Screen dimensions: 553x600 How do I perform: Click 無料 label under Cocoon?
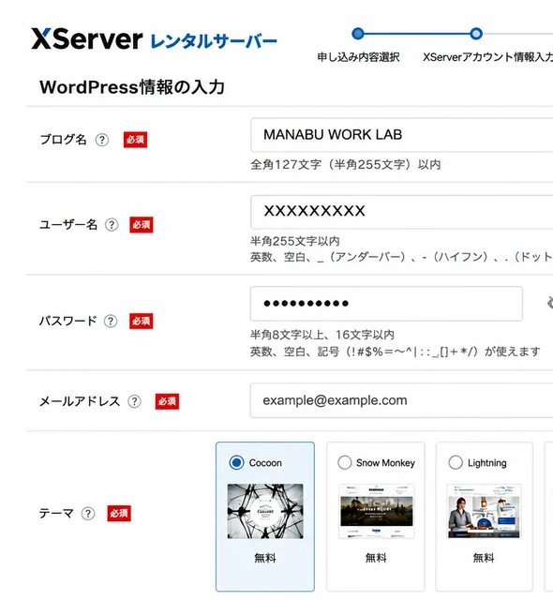[x=265, y=559]
